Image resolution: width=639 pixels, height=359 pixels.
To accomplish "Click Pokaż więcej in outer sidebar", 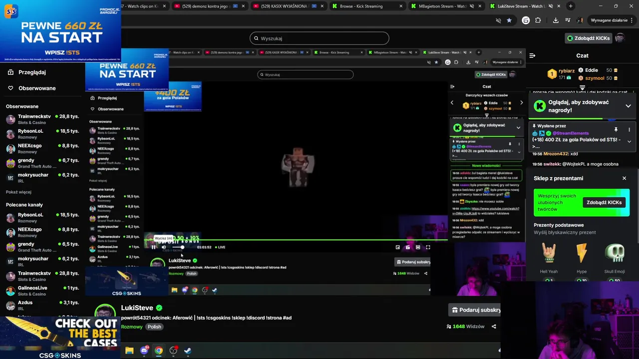I will click(x=18, y=192).
